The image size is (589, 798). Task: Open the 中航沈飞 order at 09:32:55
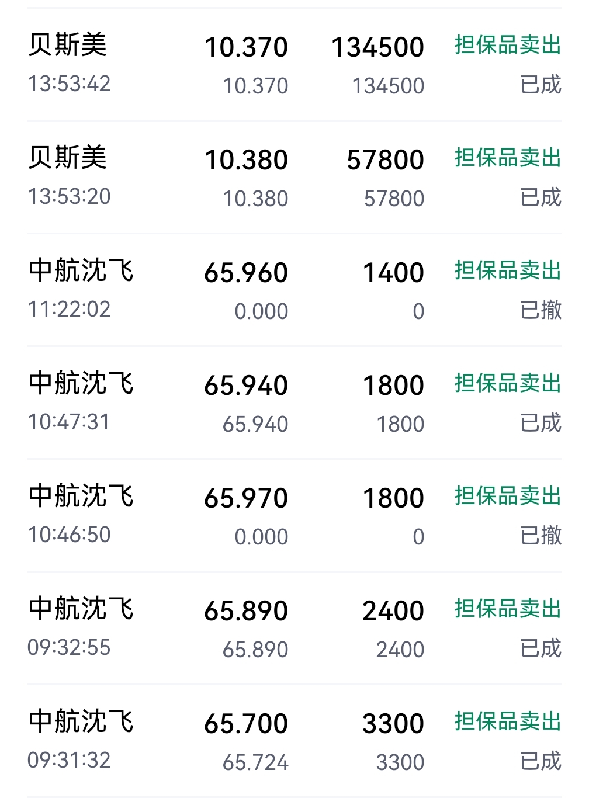(x=294, y=628)
